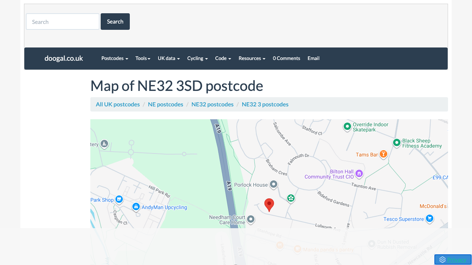Image resolution: width=472 pixels, height=265 pixels.
Task: Click the red postcode location pin
Action: tap(269, 204)
